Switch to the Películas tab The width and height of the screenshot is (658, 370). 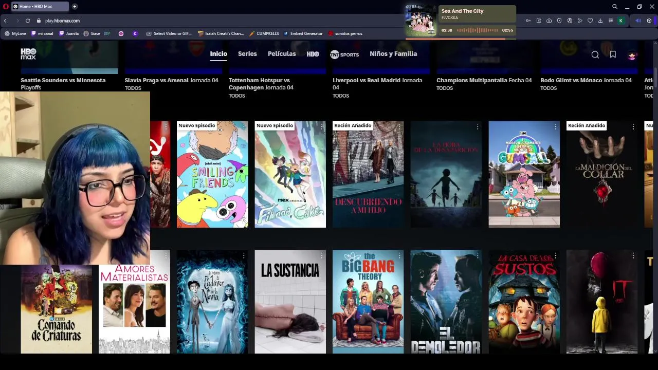(x=282, y=54)
